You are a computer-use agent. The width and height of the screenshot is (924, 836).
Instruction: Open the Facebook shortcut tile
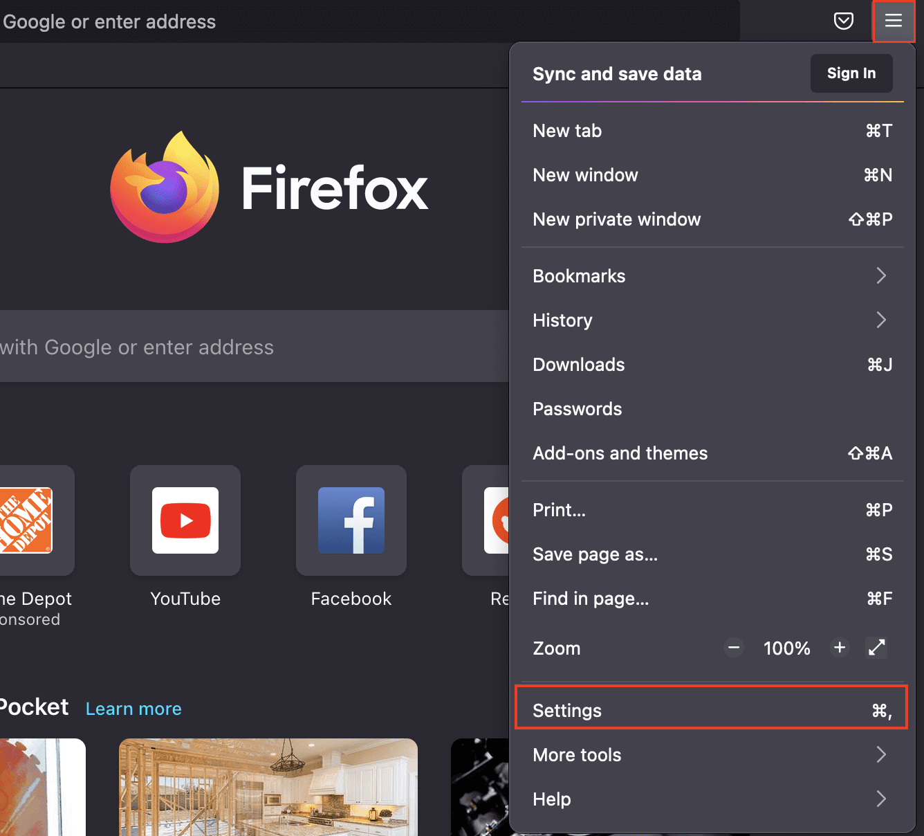click(x=351, y=520)
